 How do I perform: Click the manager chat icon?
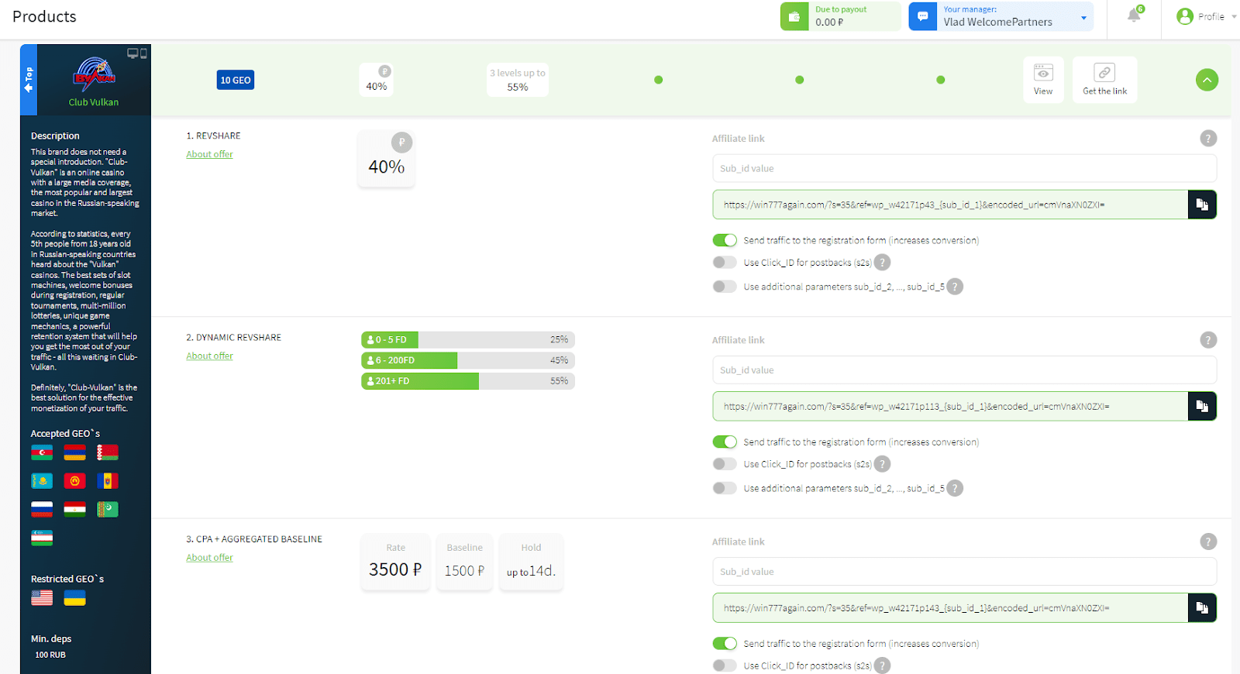coord(923,16)
